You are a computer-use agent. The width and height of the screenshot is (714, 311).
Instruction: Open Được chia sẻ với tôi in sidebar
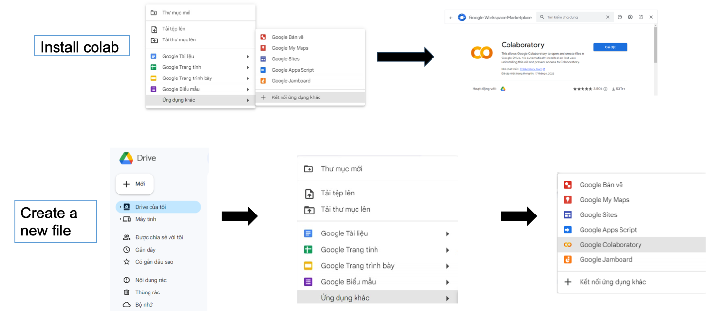159,237
